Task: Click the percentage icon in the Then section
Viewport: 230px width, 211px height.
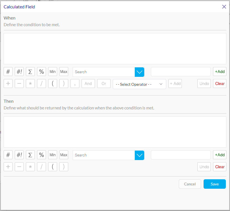Action: pos(41,155)
